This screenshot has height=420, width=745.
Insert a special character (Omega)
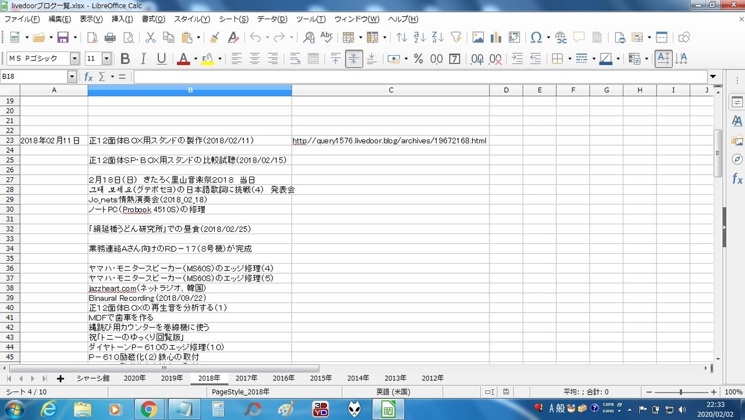coord(536,38)
